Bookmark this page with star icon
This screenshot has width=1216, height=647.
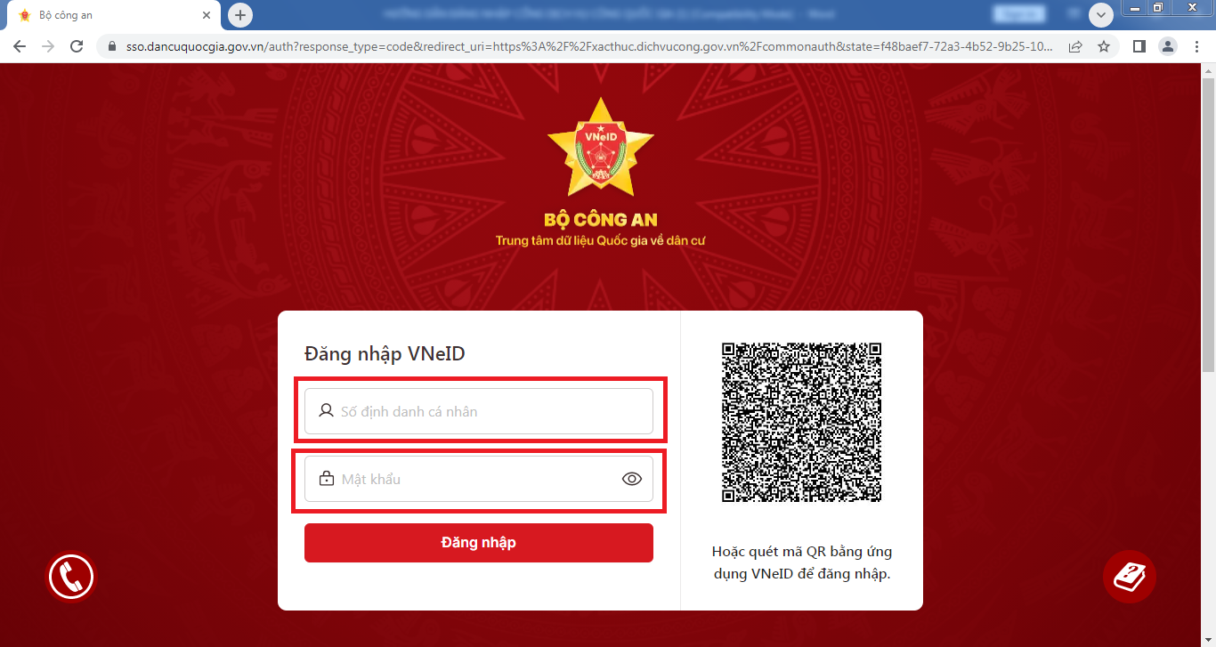coord(1104,46)
